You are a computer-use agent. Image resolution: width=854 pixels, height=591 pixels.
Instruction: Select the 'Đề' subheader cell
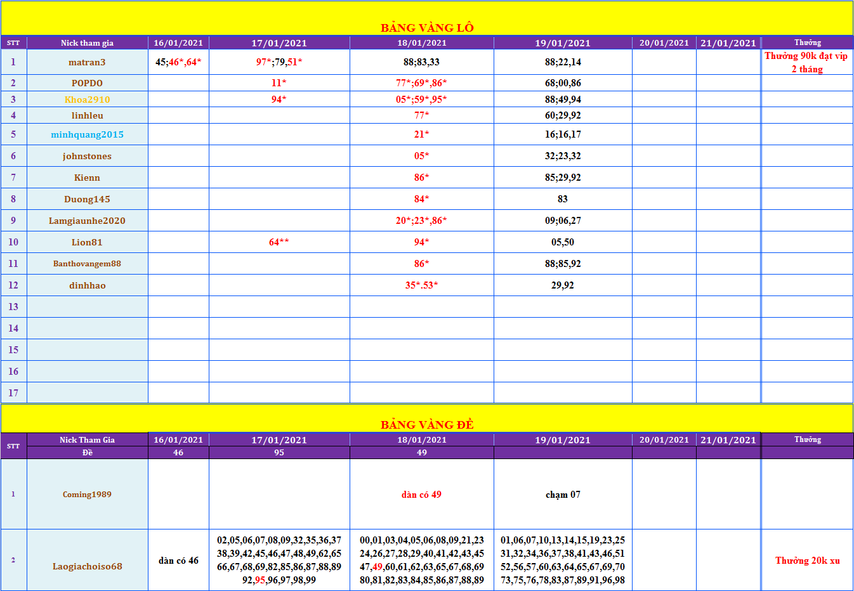click(87, 453)
